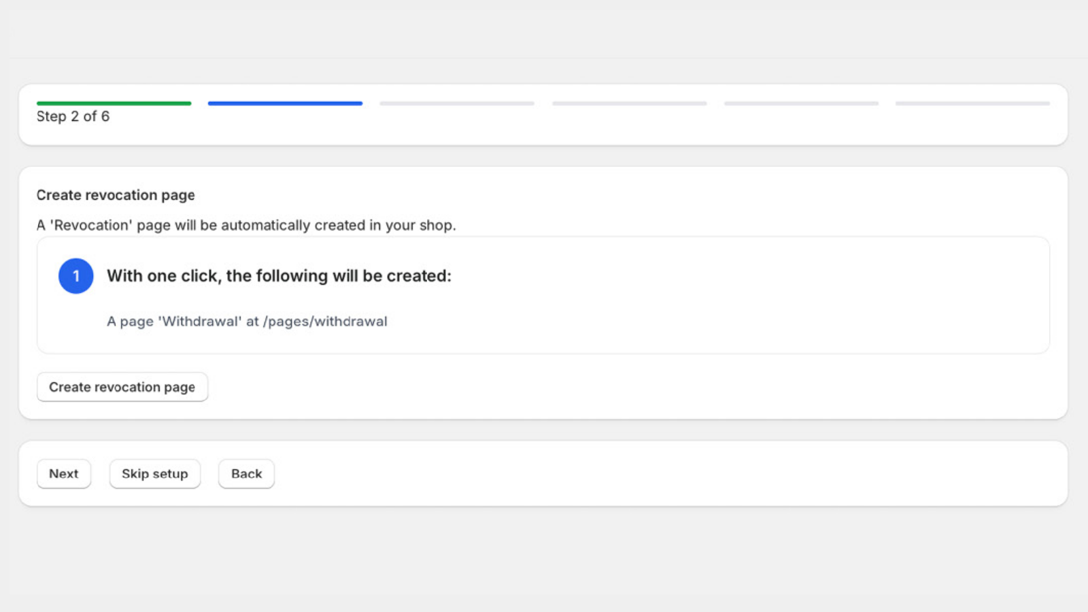
Task: Go to the Next setup step
Action: [64, 474]
